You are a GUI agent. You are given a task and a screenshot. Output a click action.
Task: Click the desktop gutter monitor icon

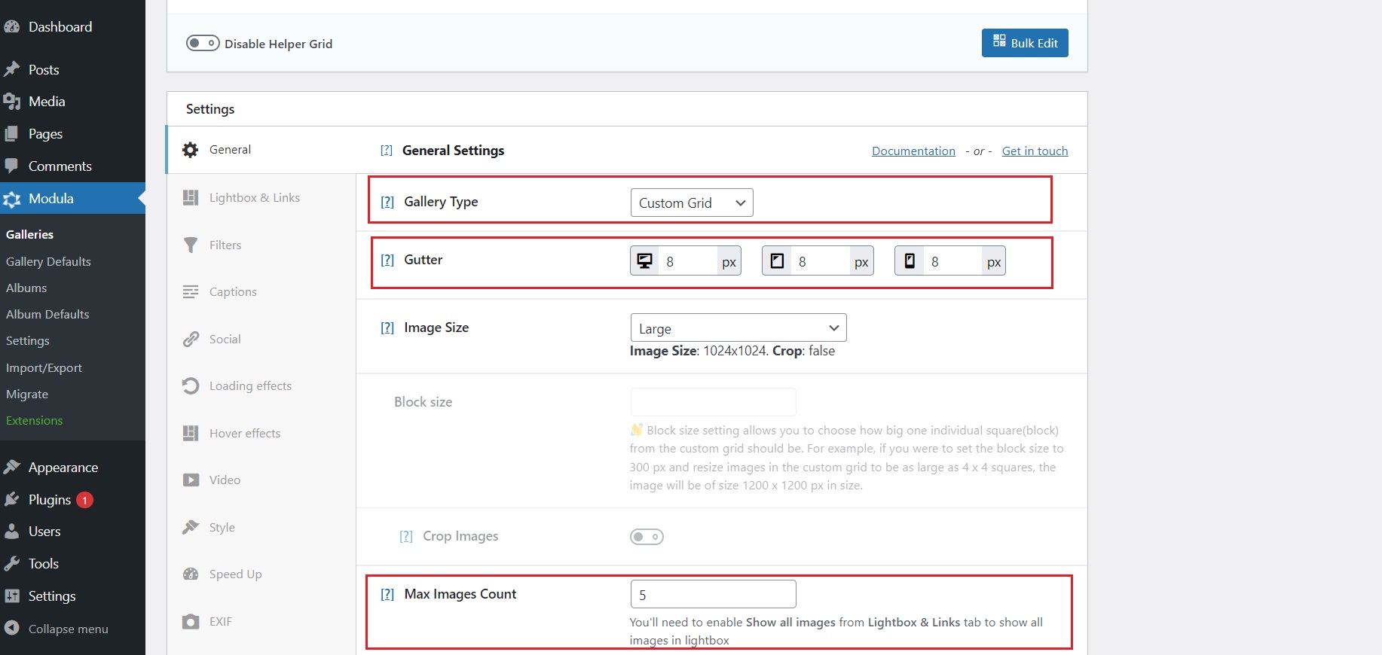pos(644,261)
